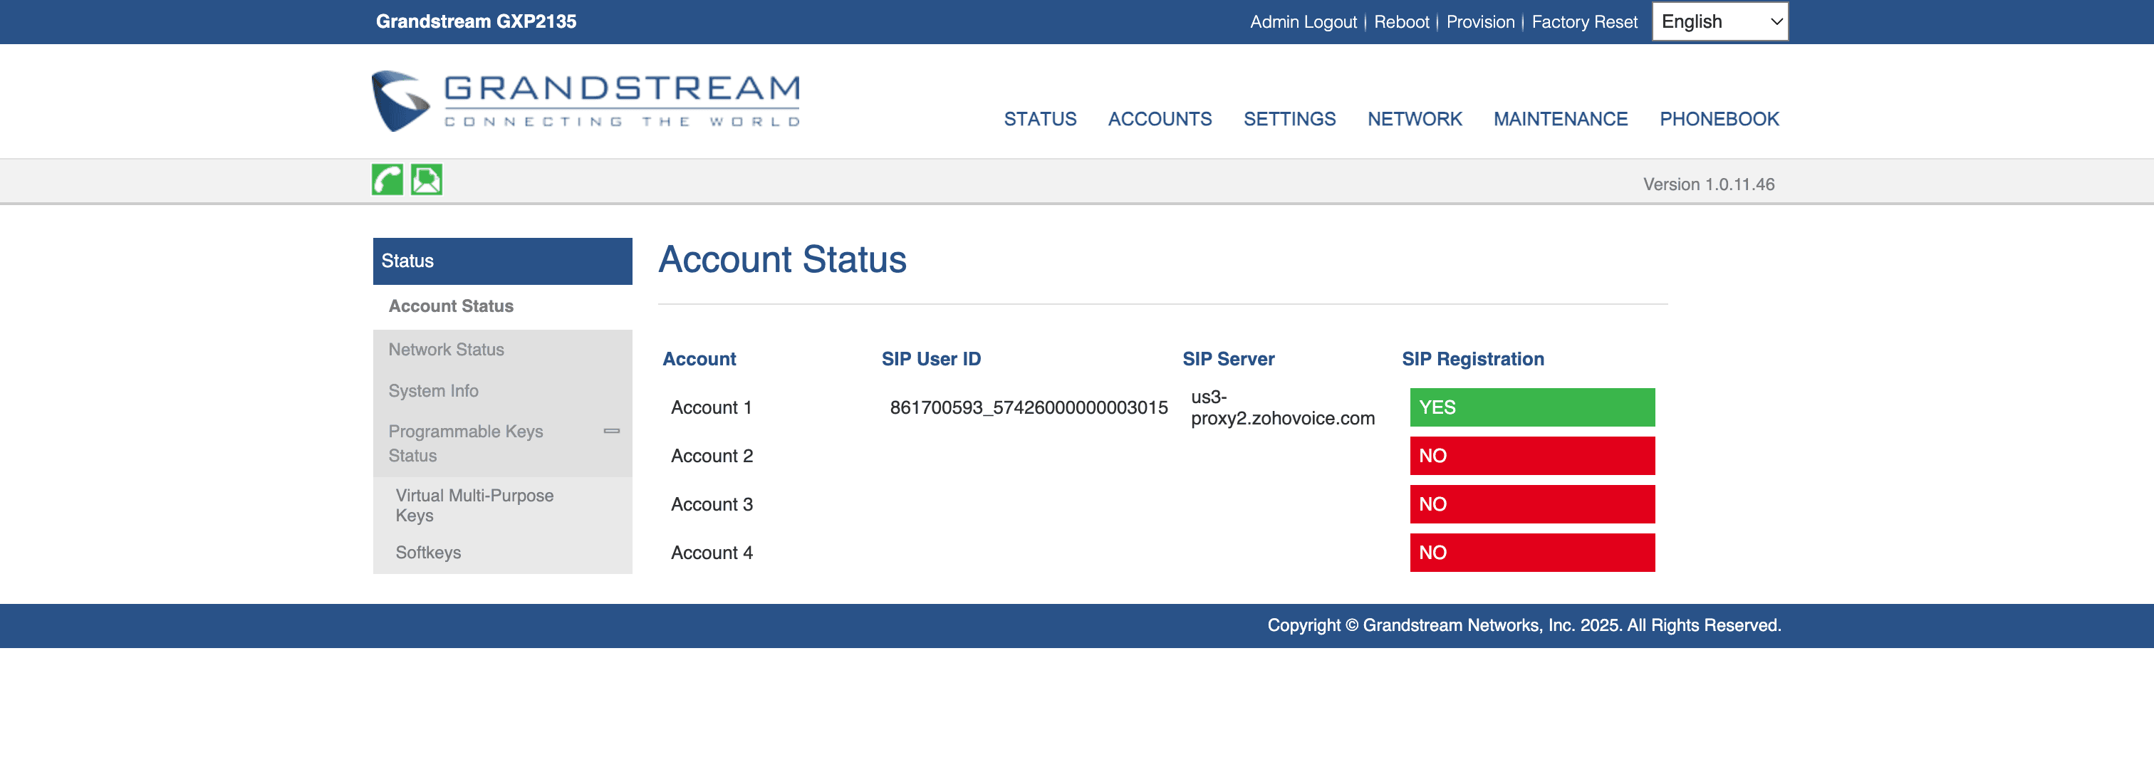The height and width of the screenshot is (772, 2154).
Task: Collapse Programmable Keys Status with minus icon
Action: (611, 431)
